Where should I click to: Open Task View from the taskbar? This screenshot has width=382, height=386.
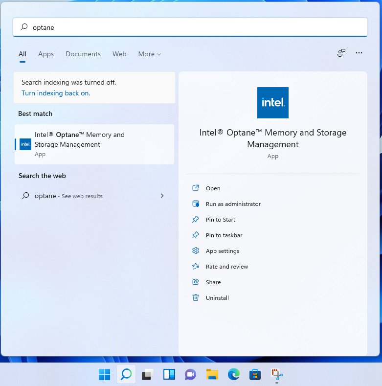coord(147,375)
